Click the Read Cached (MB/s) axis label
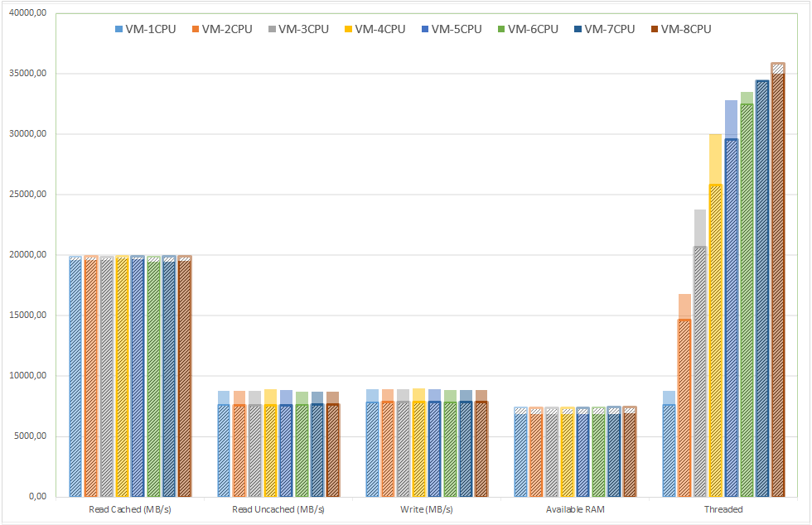Viewport: 812px width, 525px height. (130, 509)
